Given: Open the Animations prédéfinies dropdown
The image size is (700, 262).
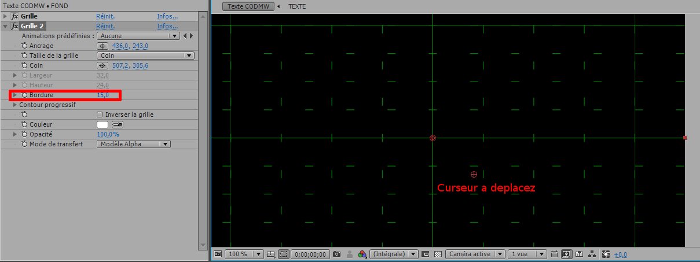Looking at the screenshot, I should point(138,36).
